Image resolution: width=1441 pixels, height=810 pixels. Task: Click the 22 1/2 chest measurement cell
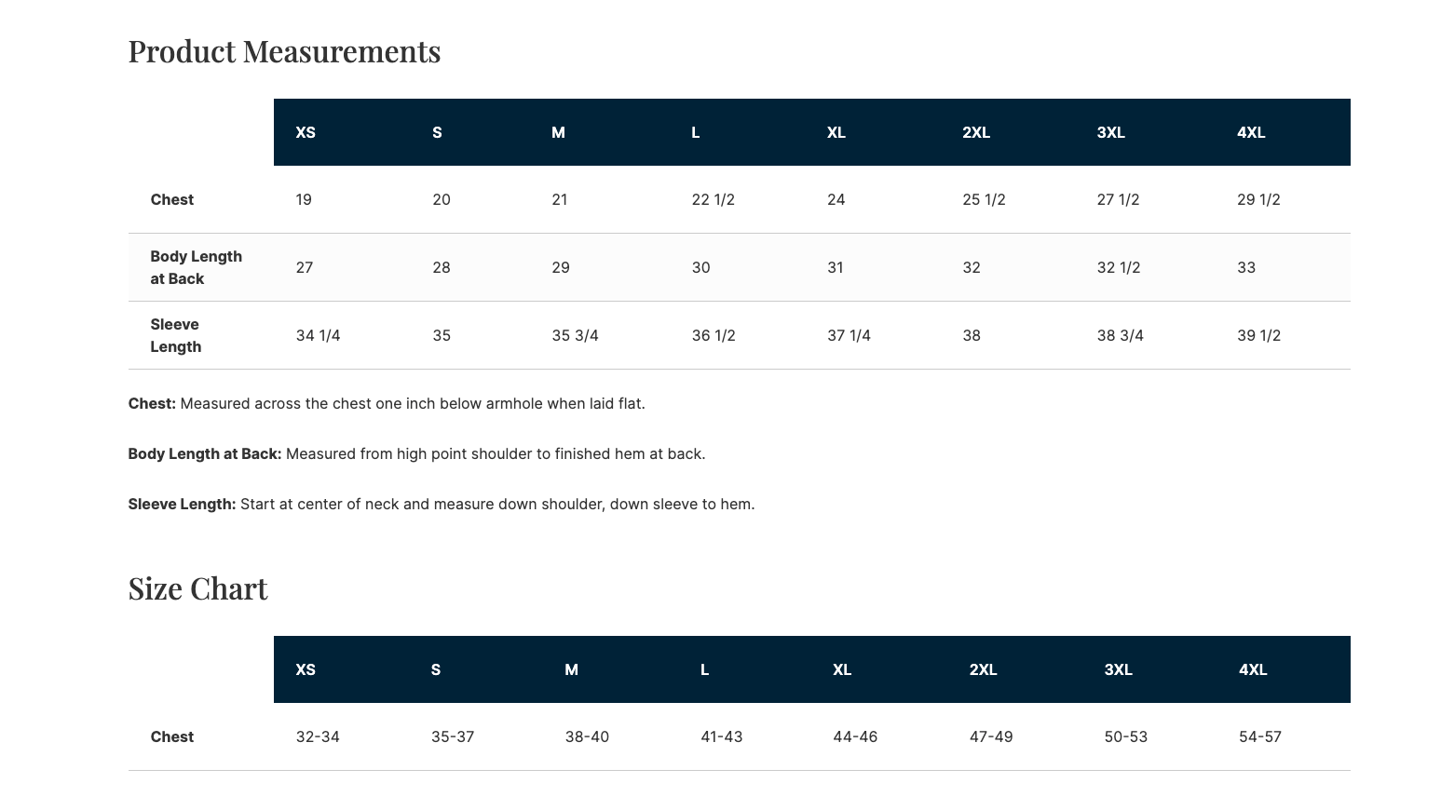click(713, 199)
